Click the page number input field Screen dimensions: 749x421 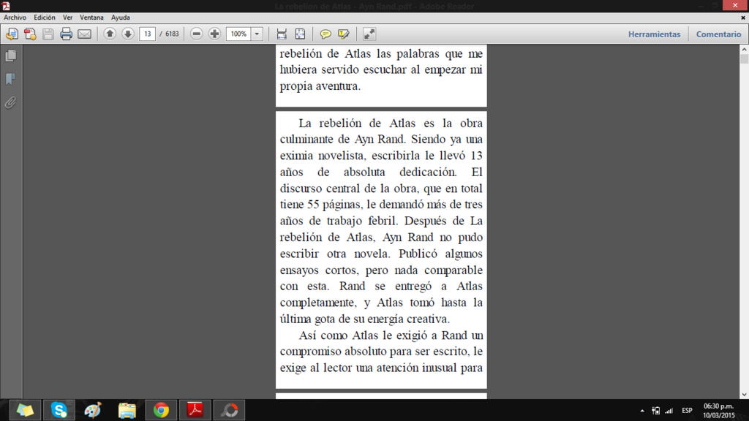click(147, 34)
